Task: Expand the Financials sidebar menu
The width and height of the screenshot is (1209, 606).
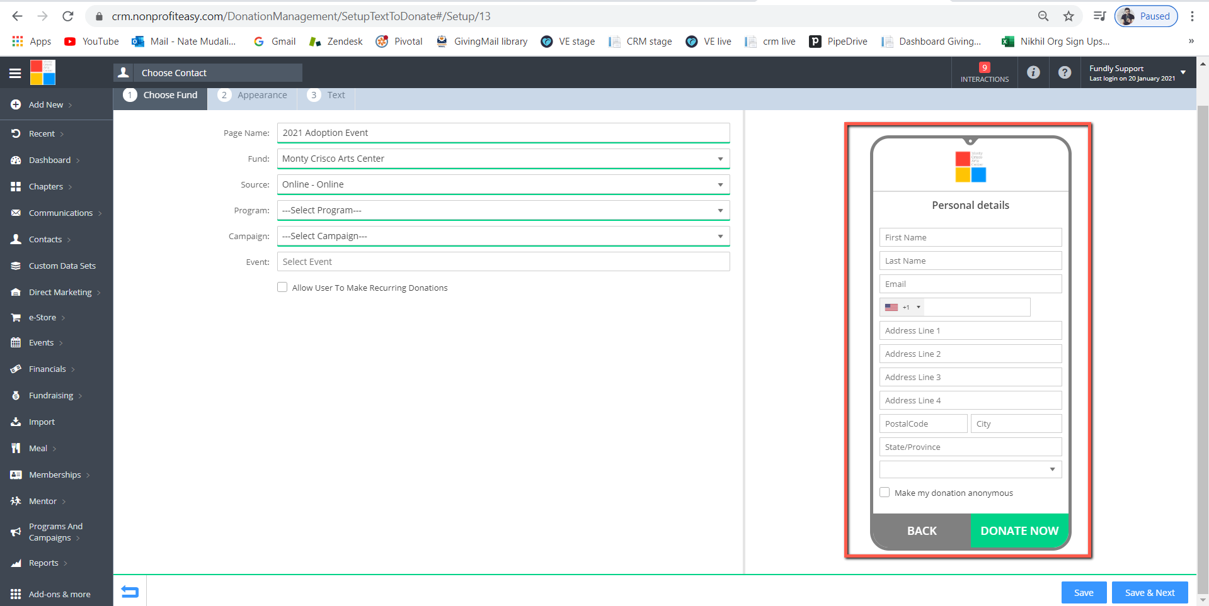Action: pos(52,369)
